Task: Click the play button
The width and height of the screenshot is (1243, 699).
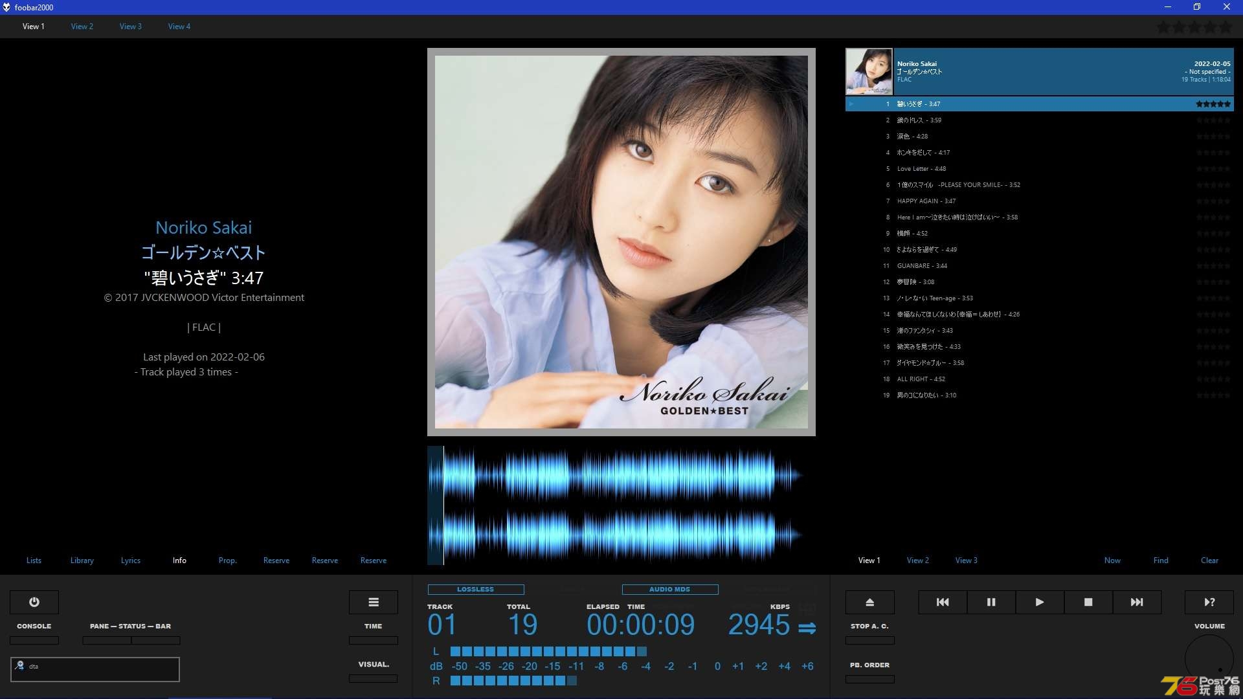Action: pyautogui.click(x=1040, y=602)
